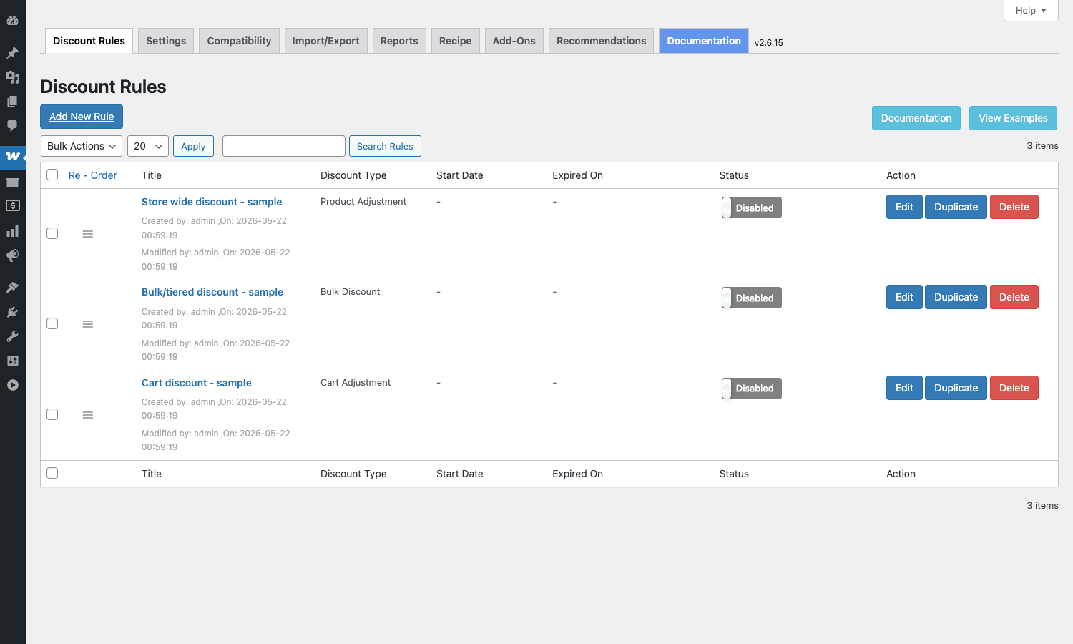
Task: Click the v2.6.15 version label
Action: point(769,43)
